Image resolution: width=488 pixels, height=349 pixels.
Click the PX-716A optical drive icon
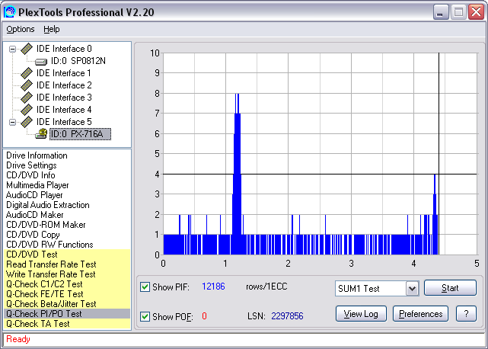point(41,134)
